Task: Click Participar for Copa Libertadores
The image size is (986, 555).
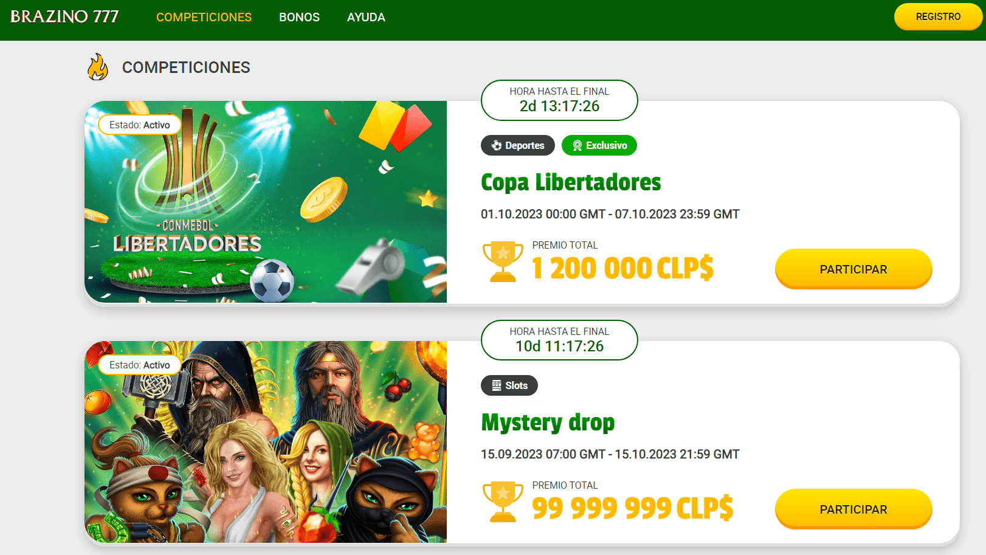Action: click(853, 269)
